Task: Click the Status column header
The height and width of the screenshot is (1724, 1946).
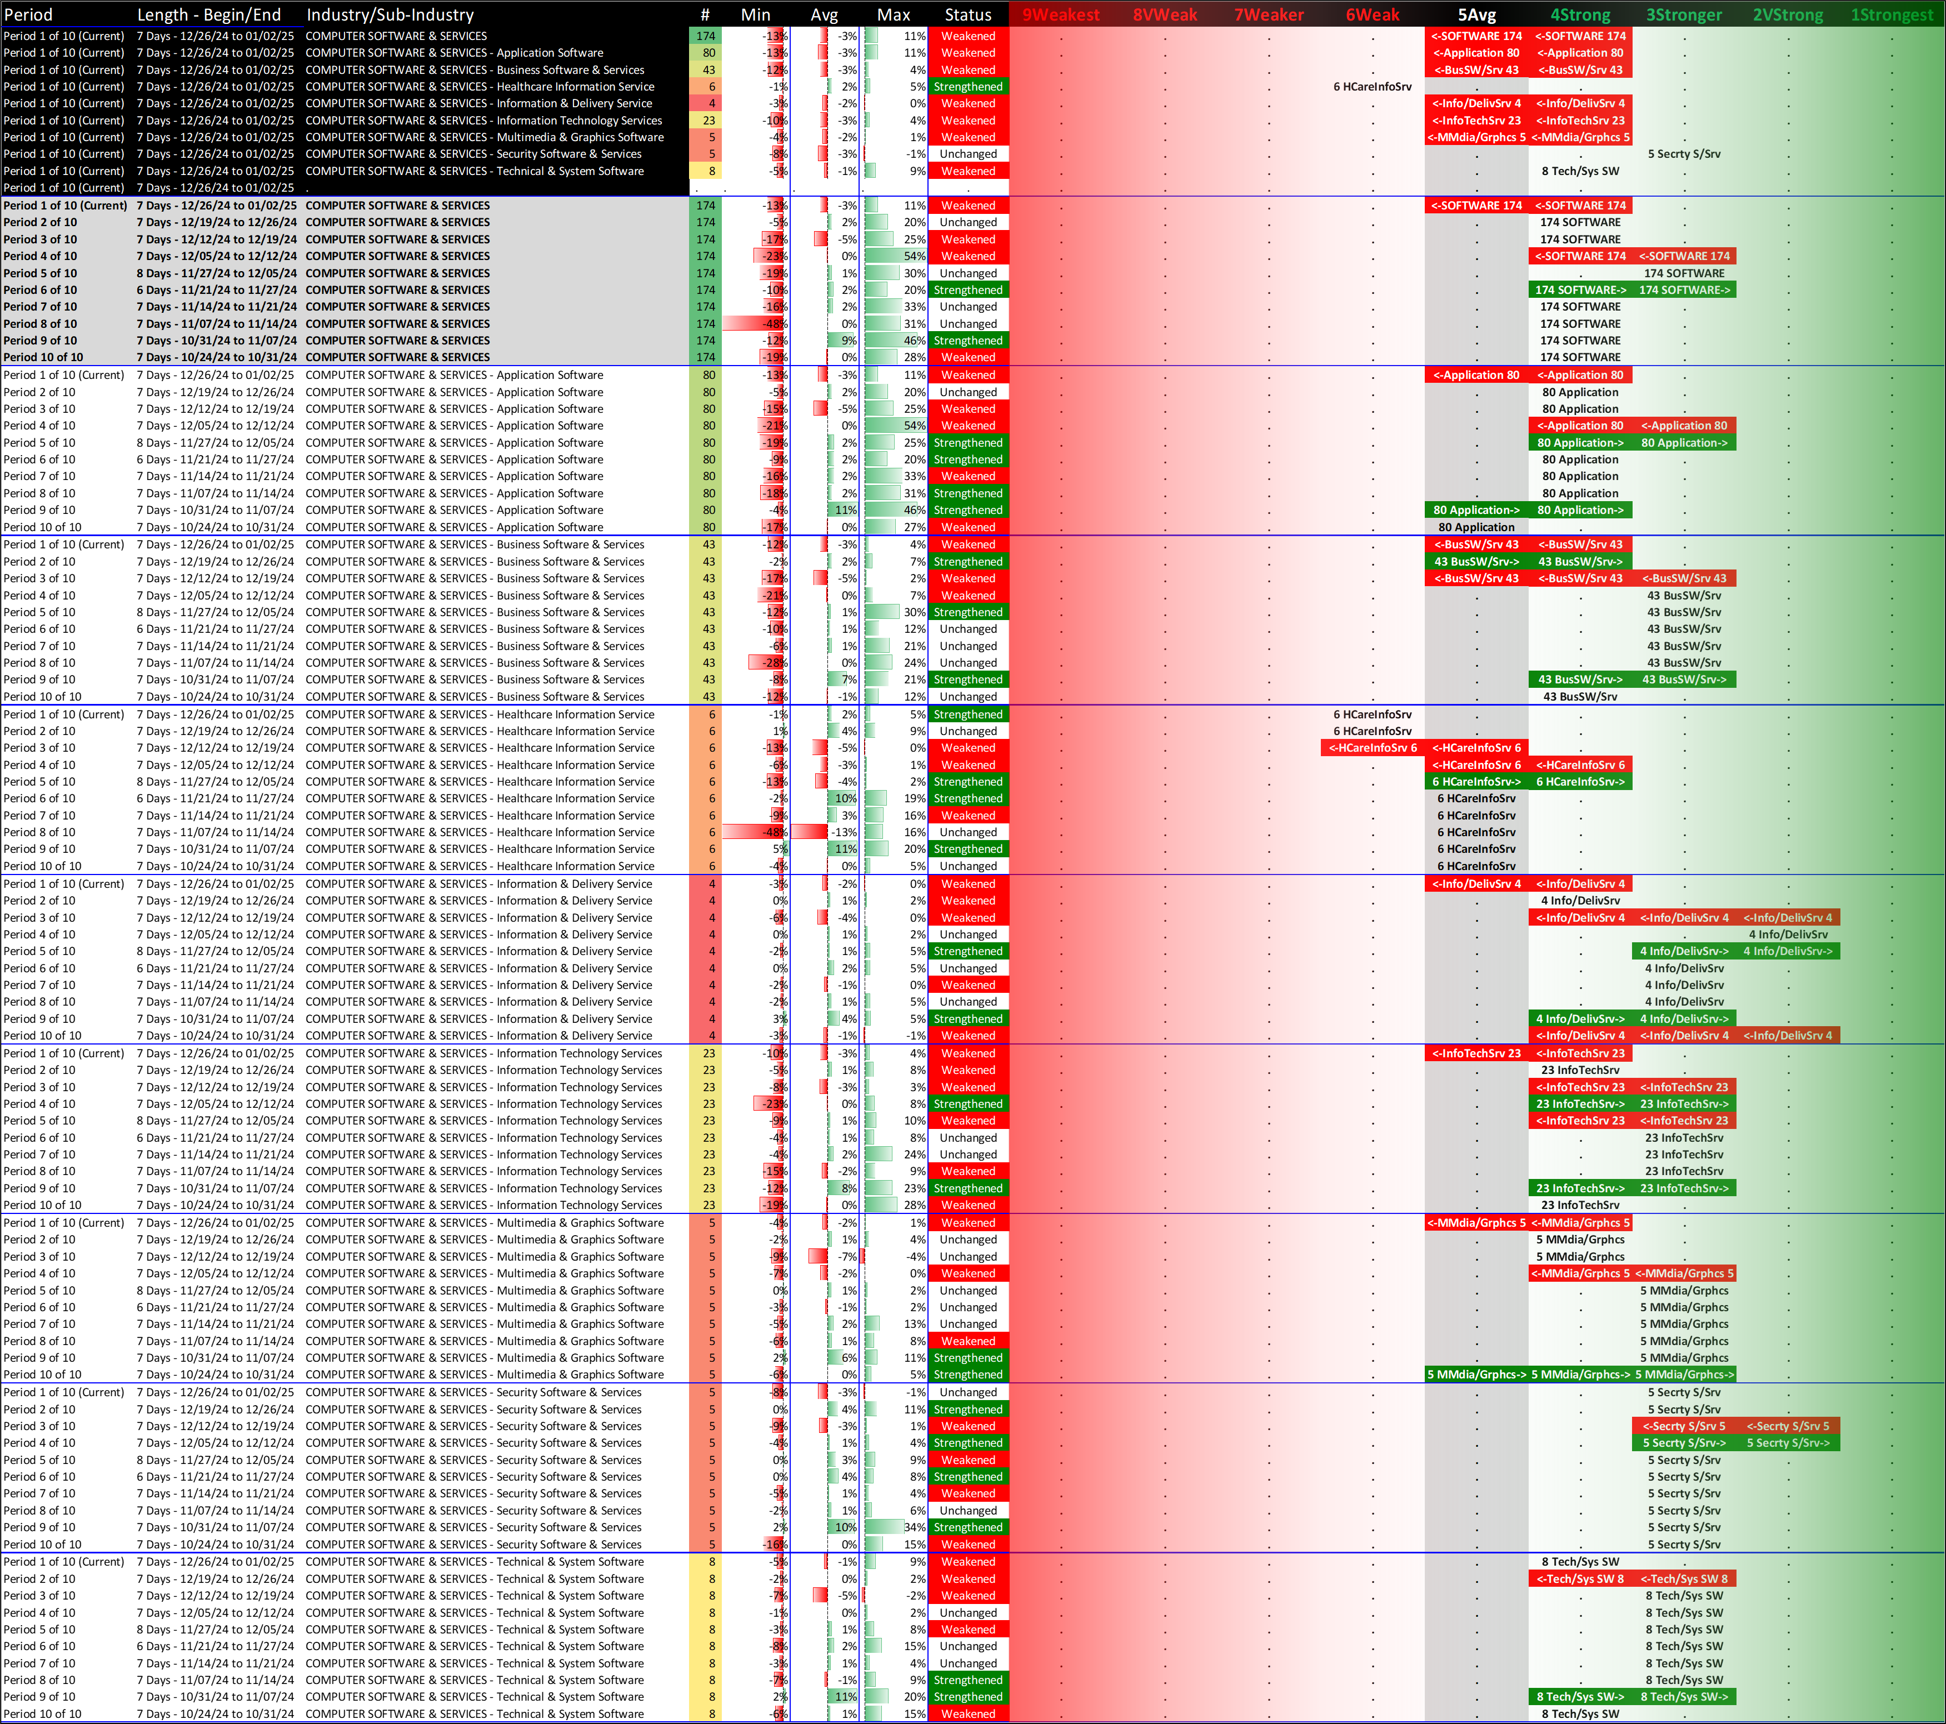Action: pyautogui.click(x=967, y=14)
